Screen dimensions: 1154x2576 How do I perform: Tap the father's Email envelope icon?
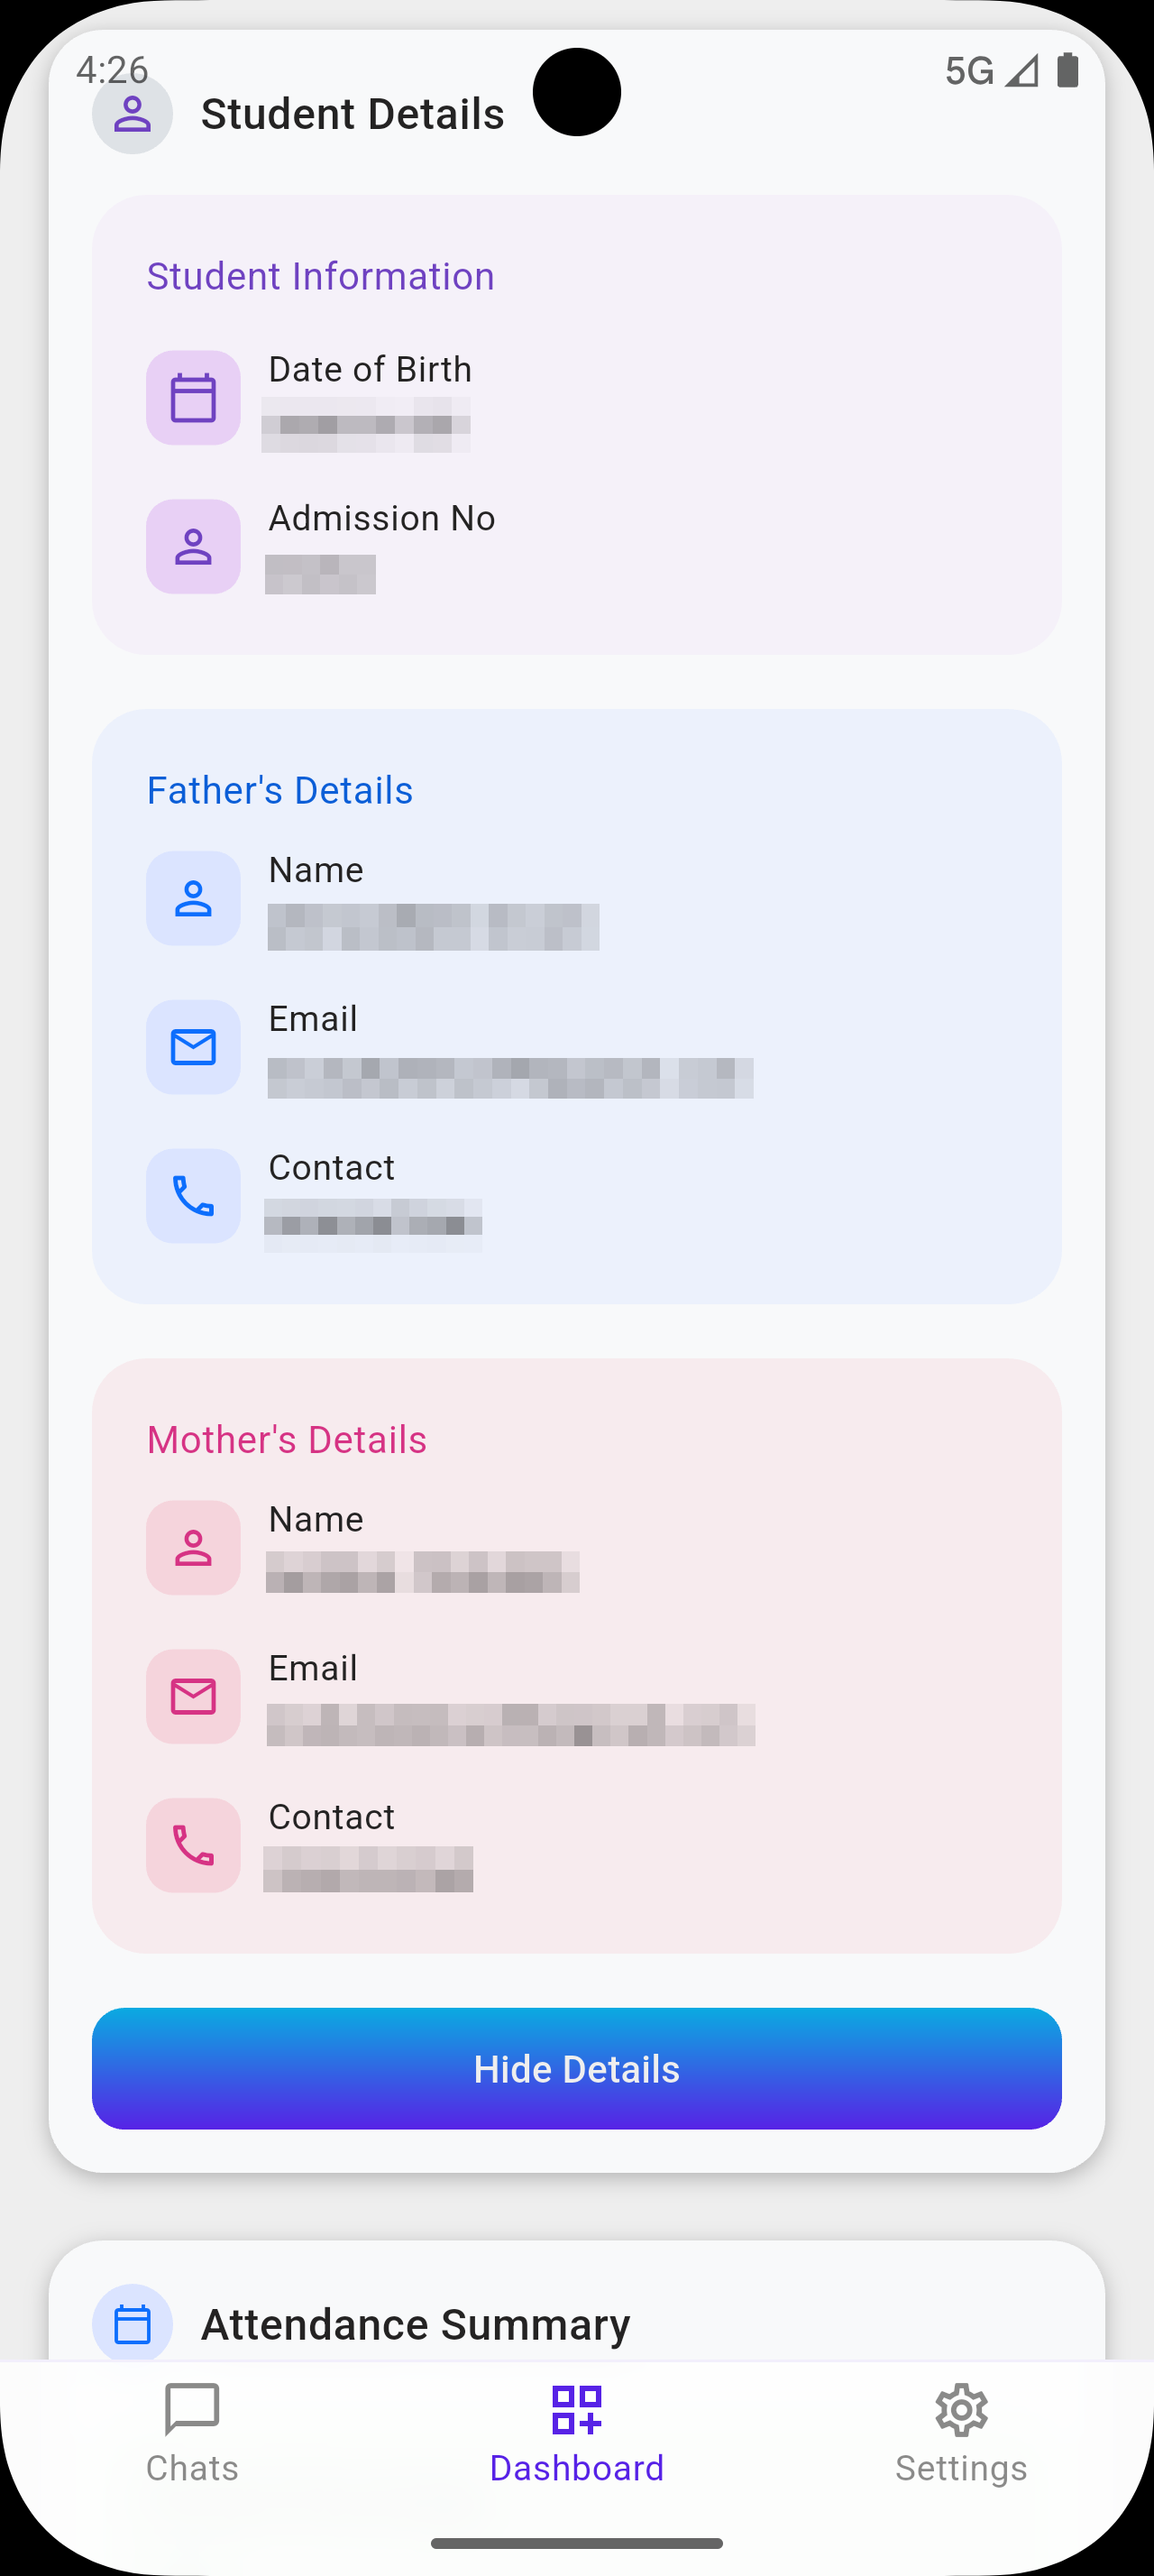193,1047
